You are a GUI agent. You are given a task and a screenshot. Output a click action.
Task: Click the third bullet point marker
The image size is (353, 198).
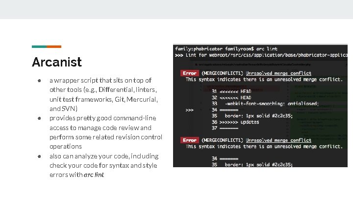(38, 156)
